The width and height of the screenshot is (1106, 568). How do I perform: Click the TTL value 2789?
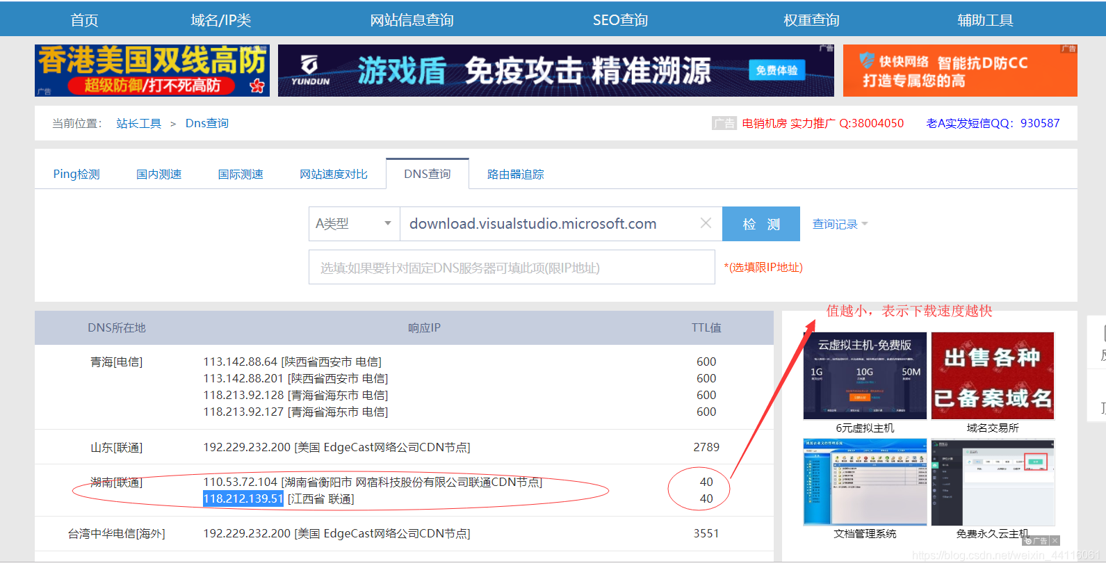click(x=706, y=447)
